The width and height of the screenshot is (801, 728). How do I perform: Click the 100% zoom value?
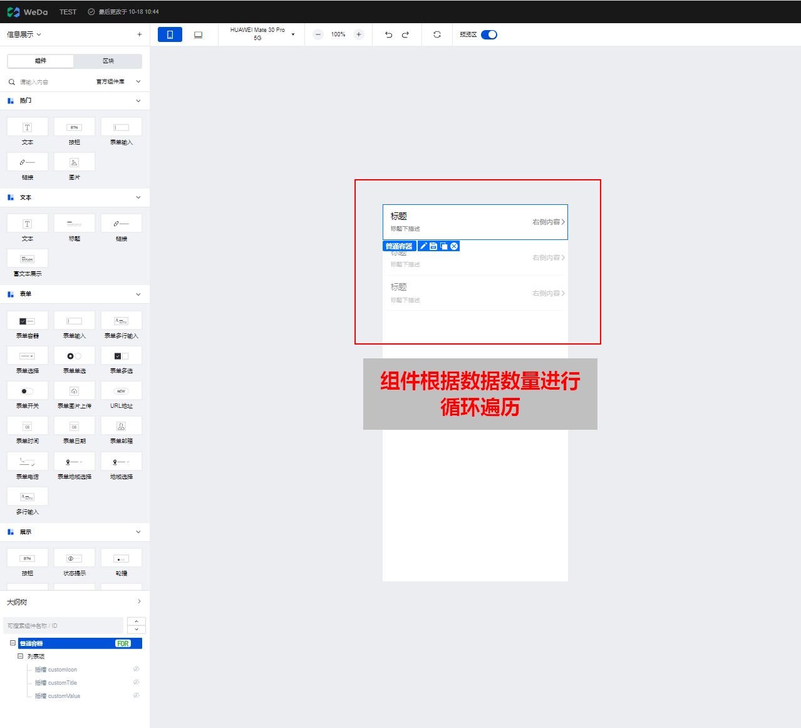click(x=338, y=34)
